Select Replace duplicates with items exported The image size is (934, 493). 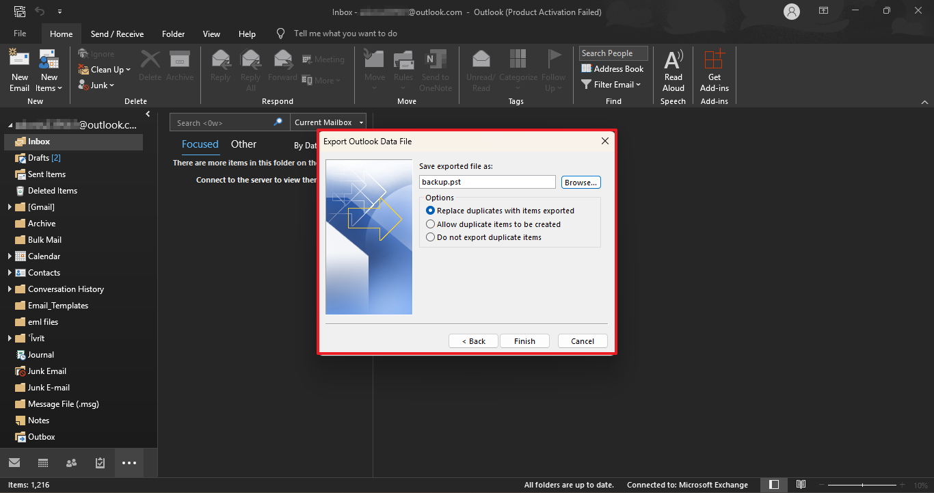coord(430,211)
